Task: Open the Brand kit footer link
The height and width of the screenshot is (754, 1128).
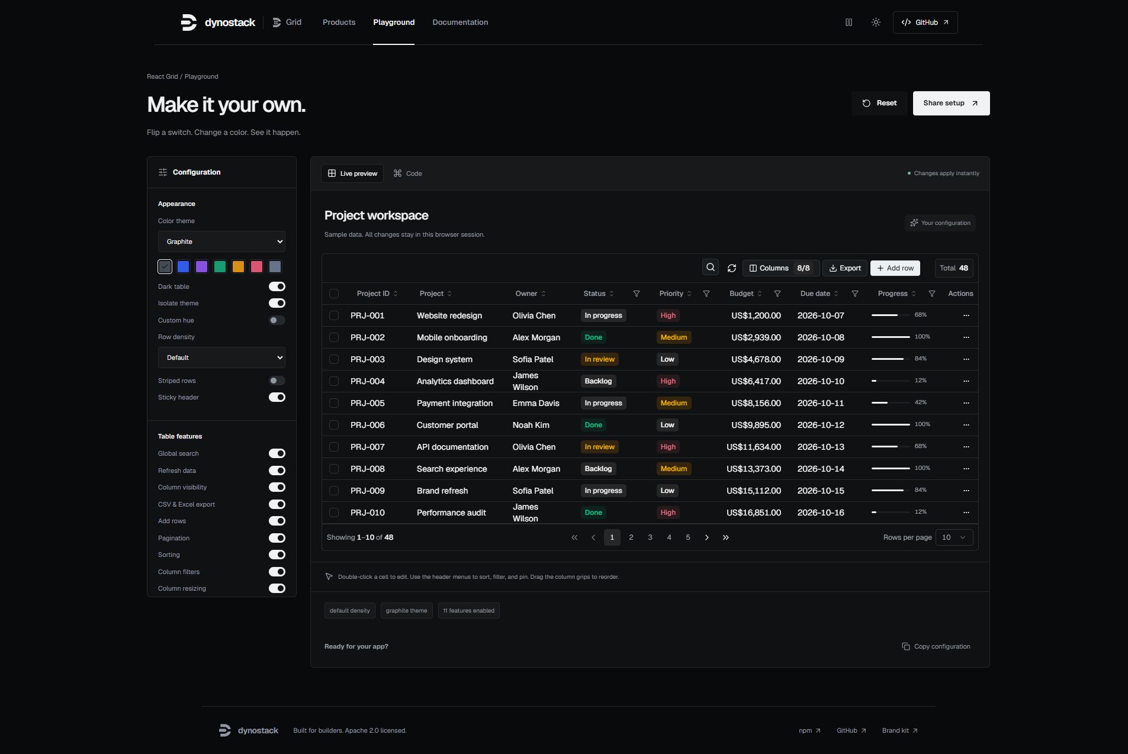Action: 899,730
